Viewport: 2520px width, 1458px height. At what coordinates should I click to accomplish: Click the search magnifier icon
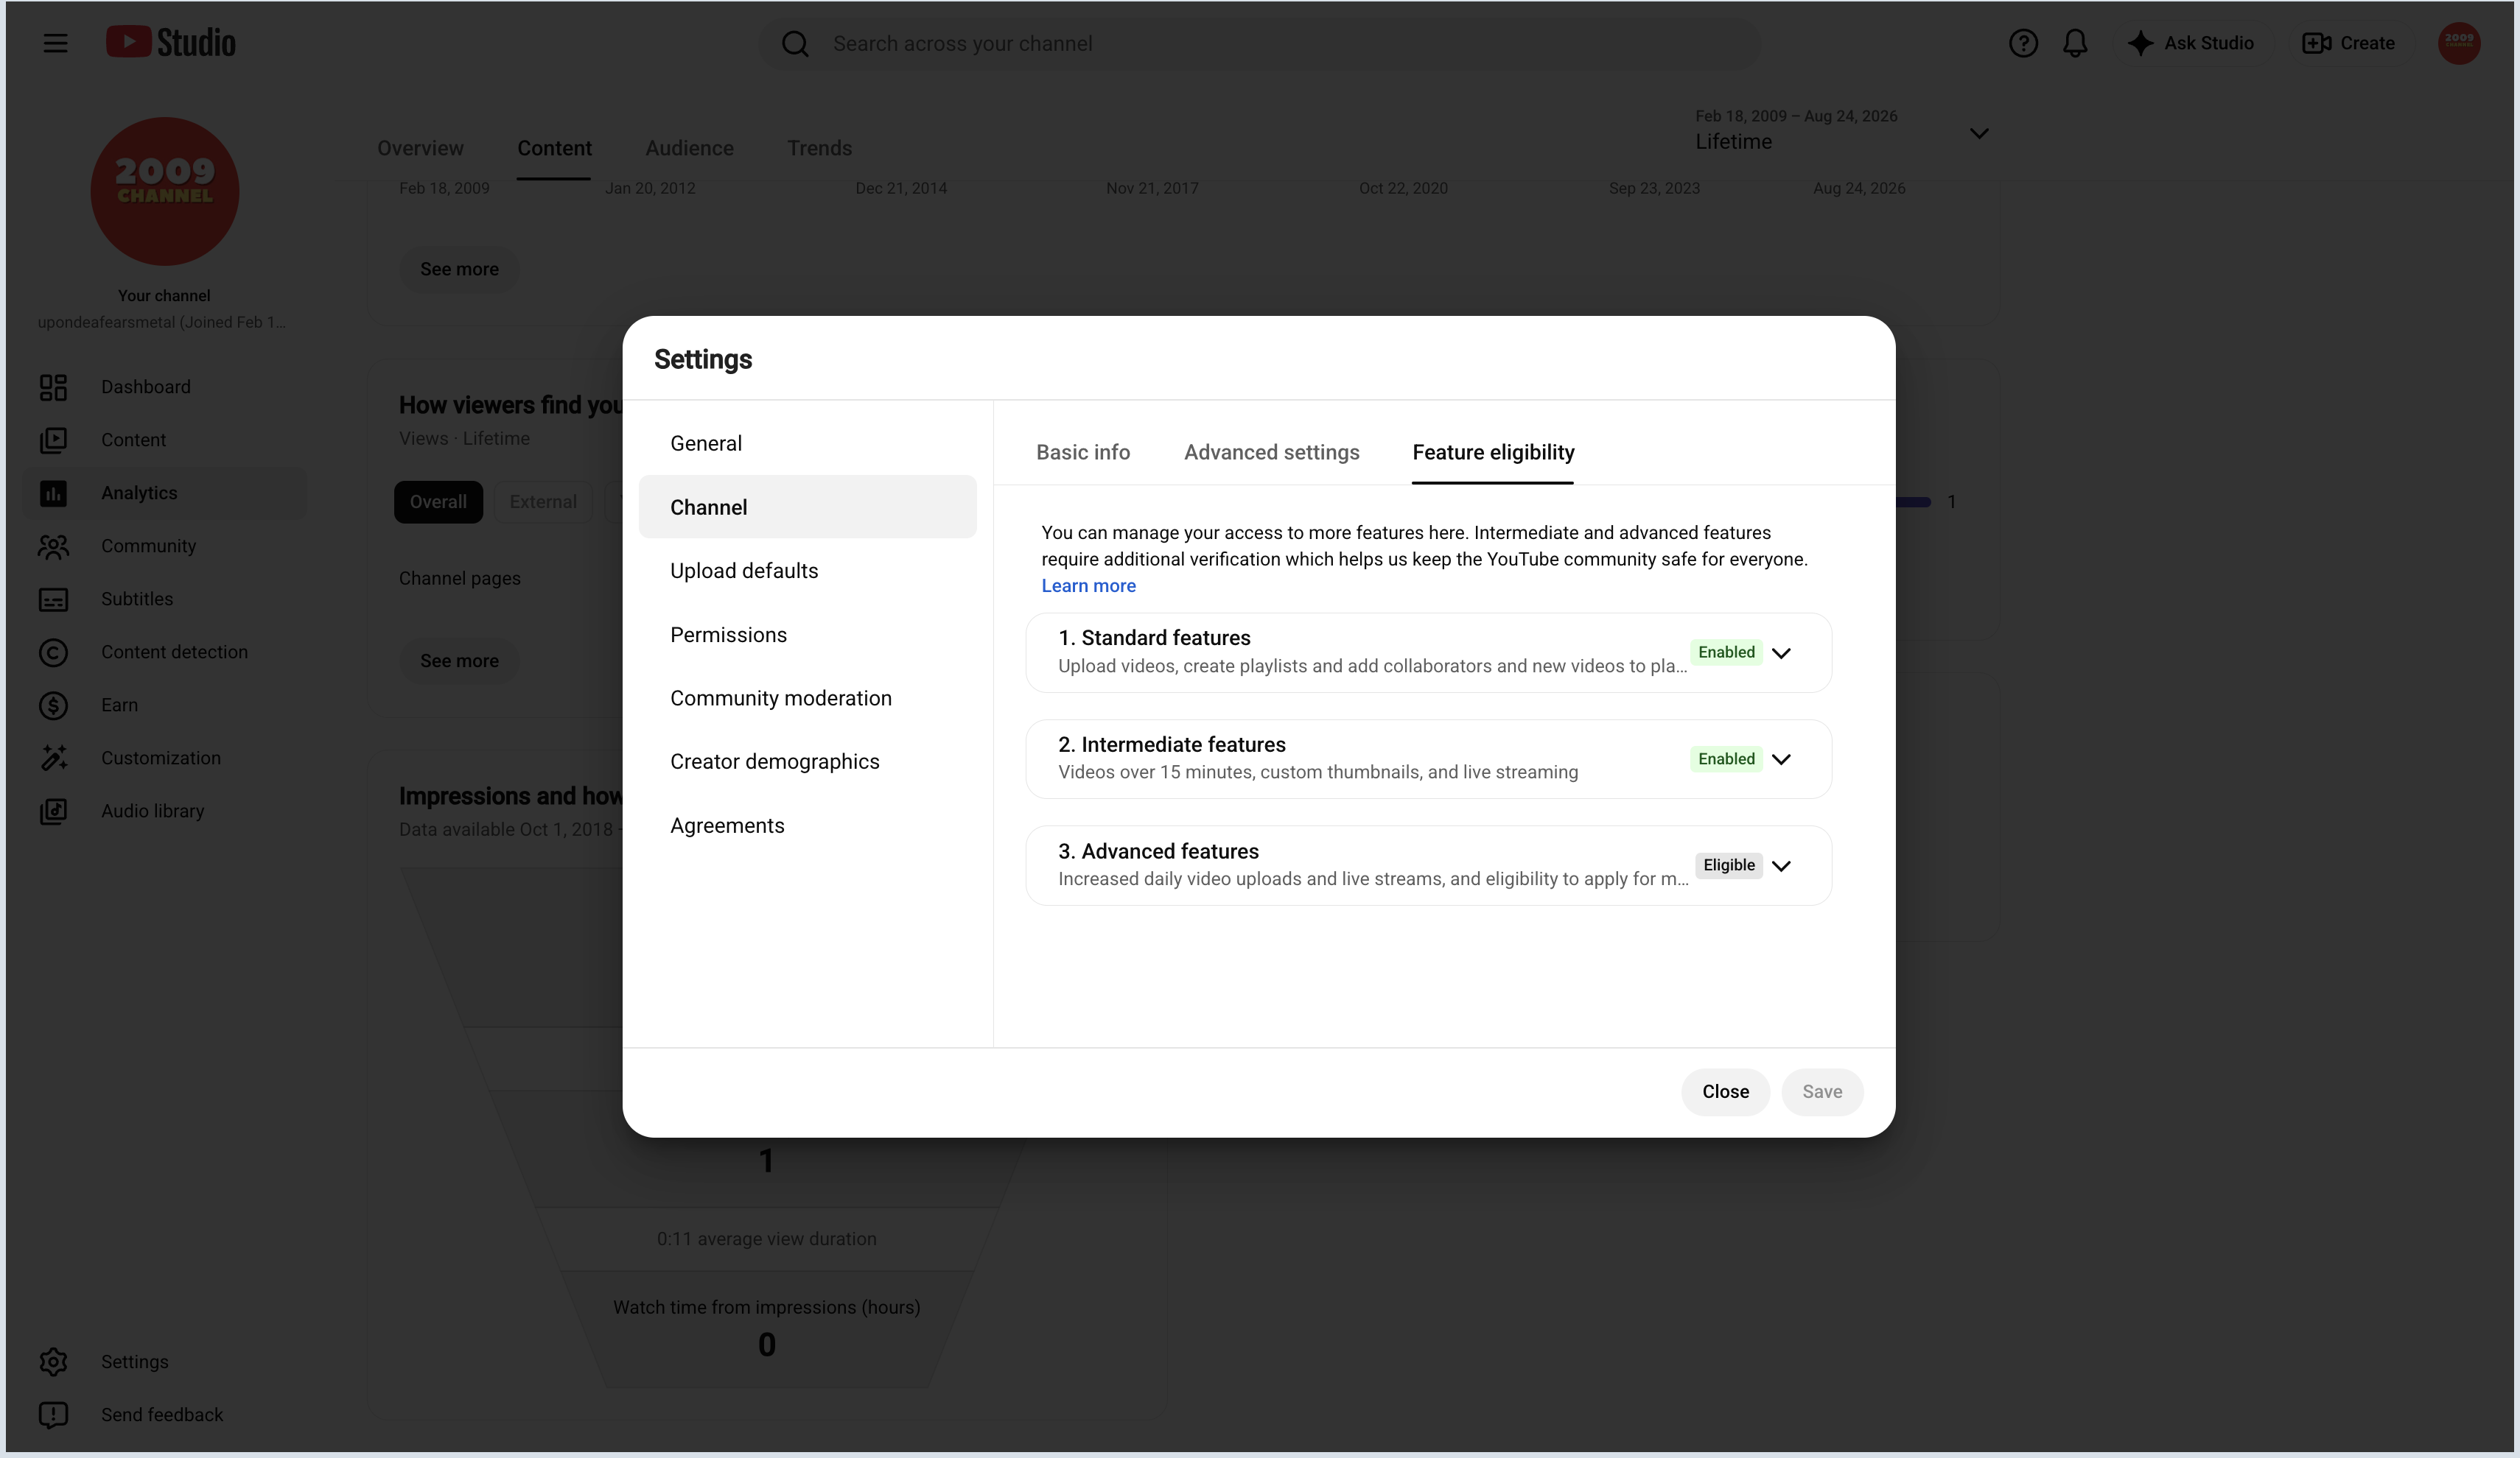coord(795,44)
